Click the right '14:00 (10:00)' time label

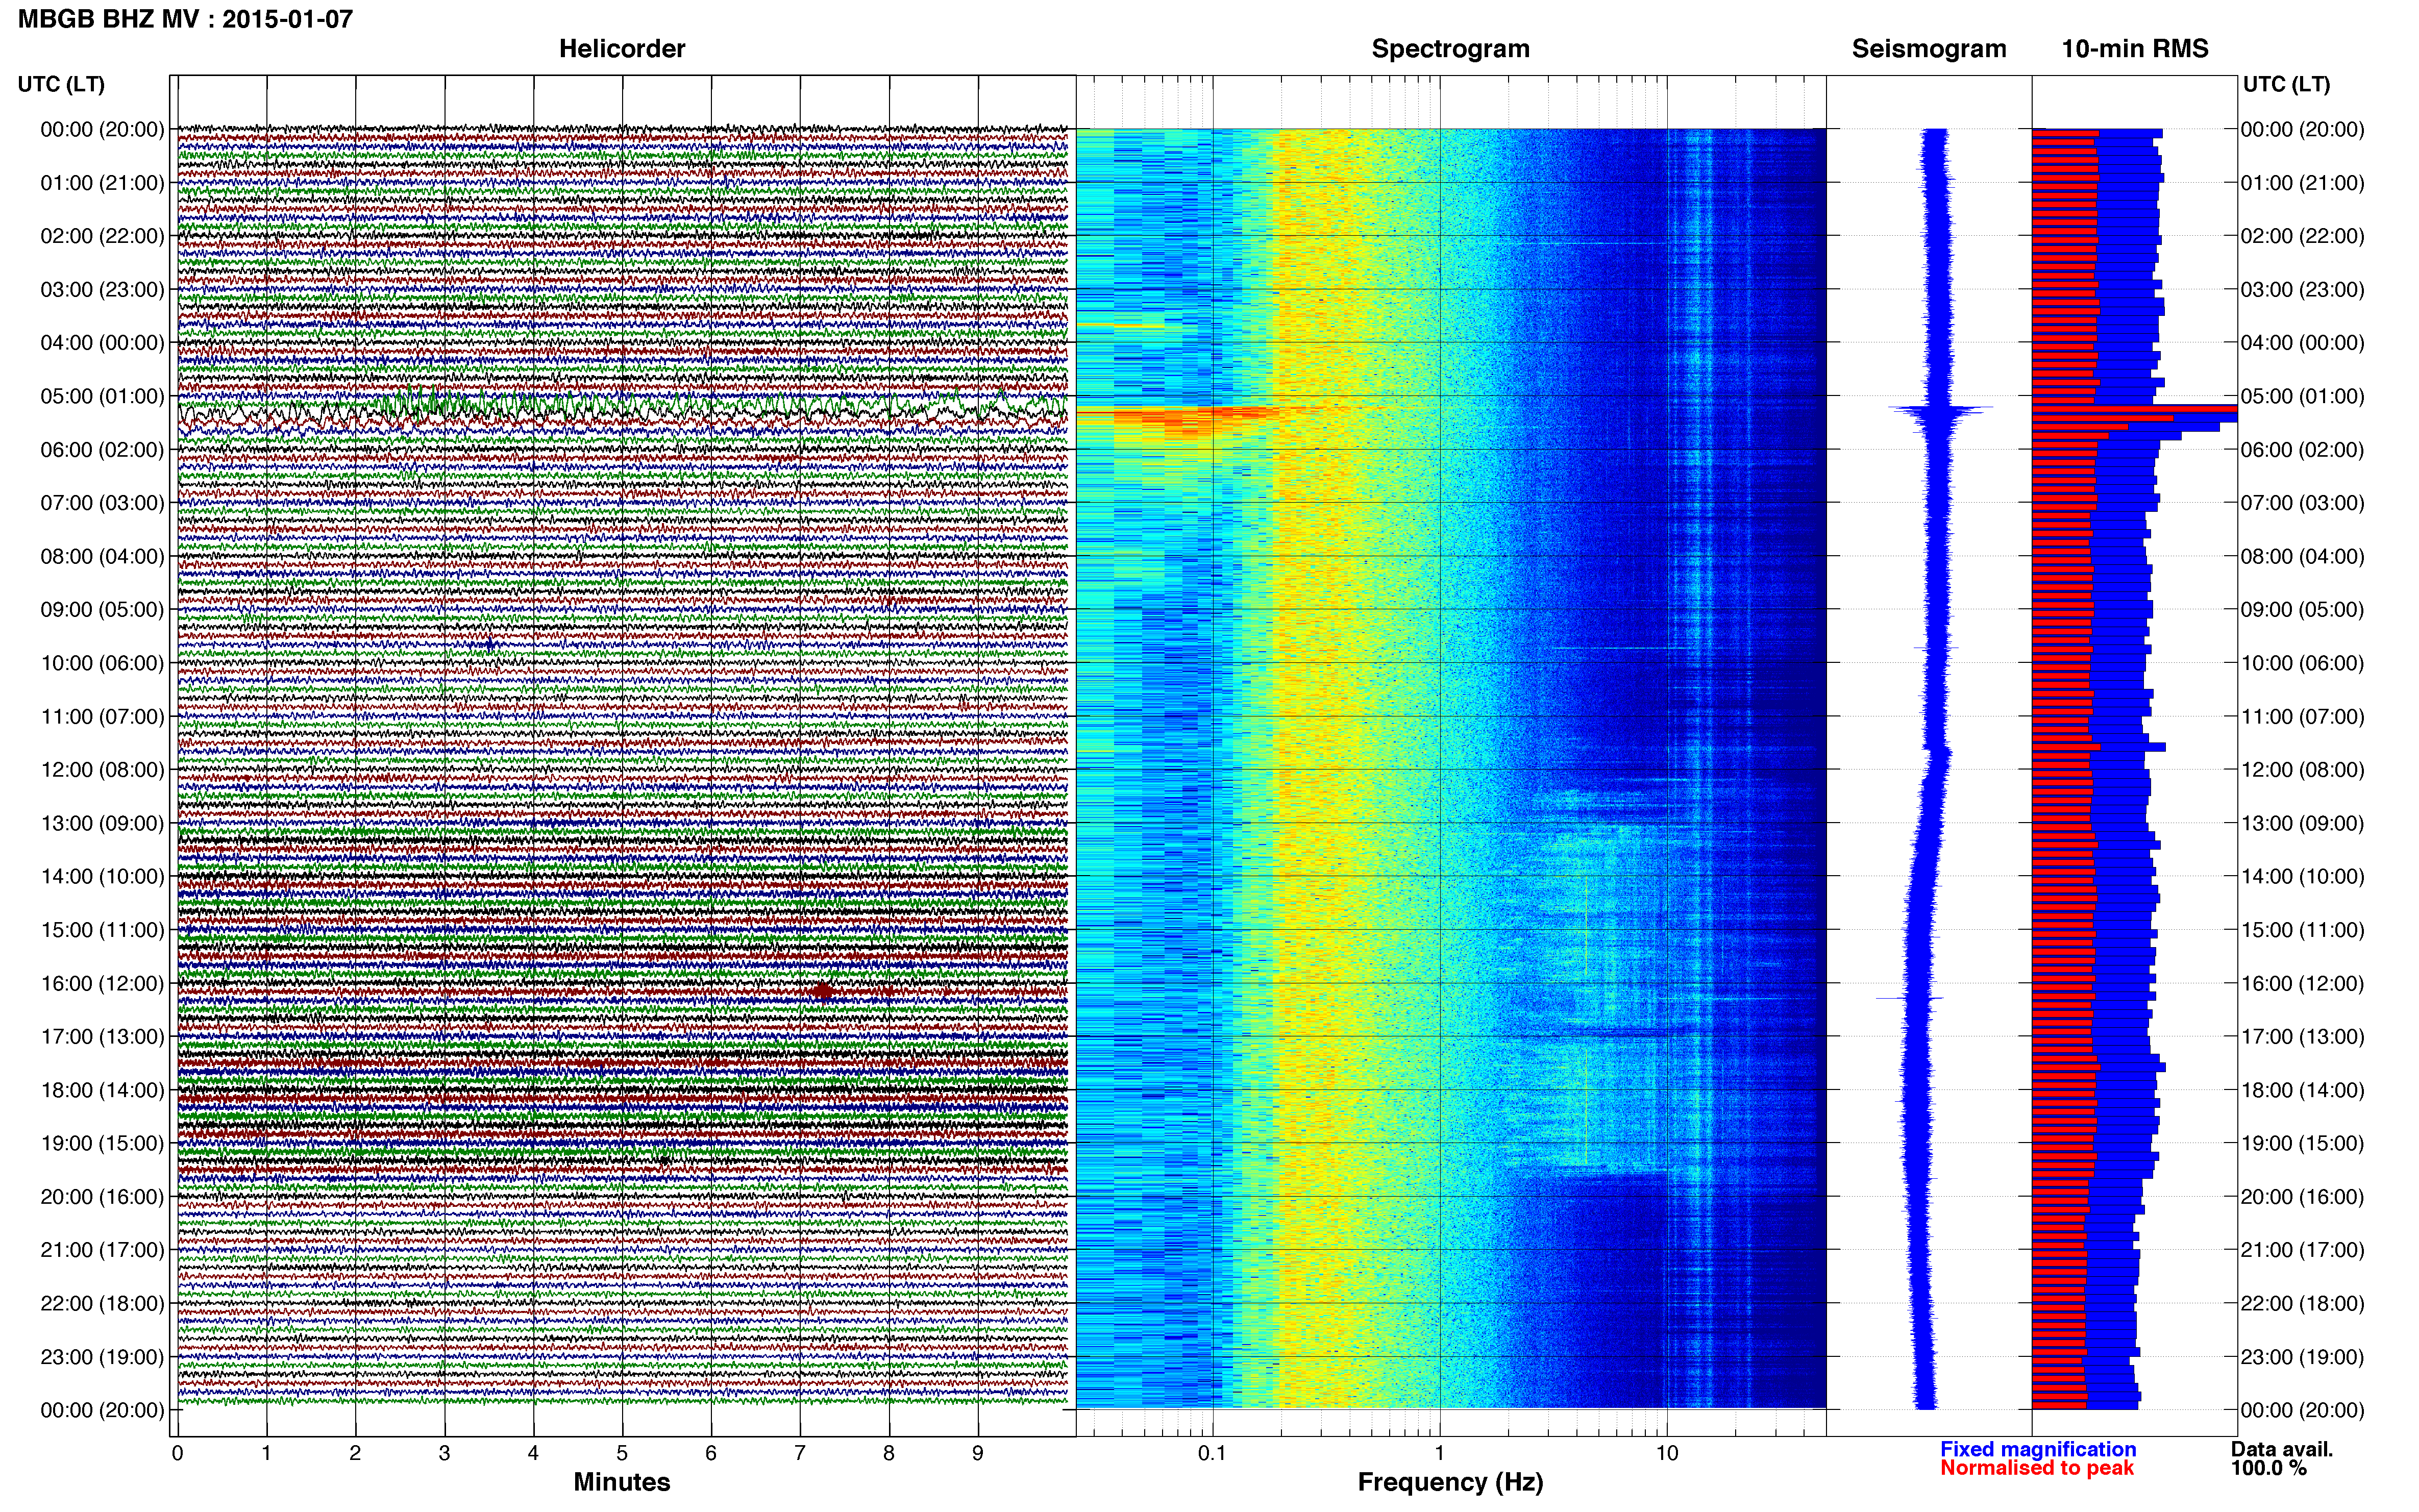[2302, 877]
